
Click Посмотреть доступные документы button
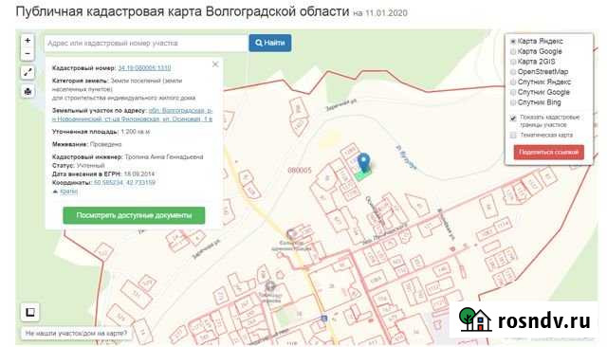(134, 215)
